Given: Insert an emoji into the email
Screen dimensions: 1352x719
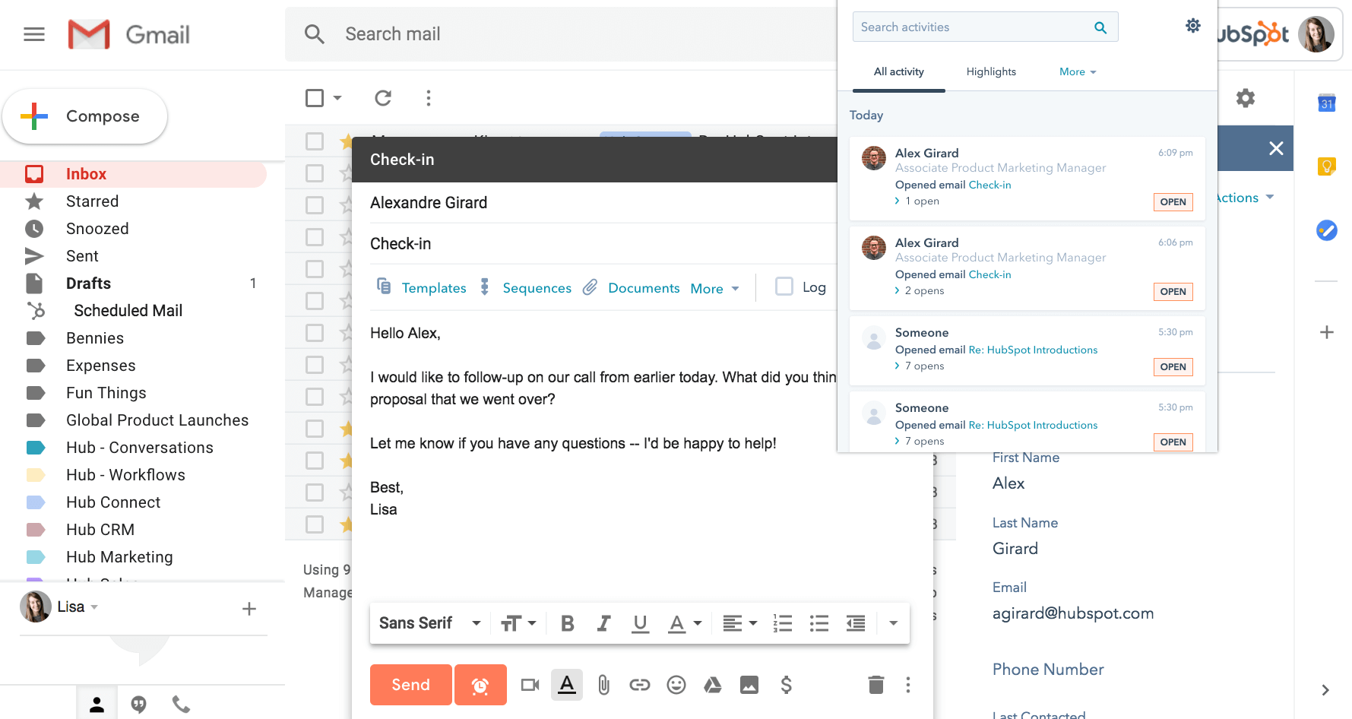Looking at the screenshot, I should tap(676, 684).
